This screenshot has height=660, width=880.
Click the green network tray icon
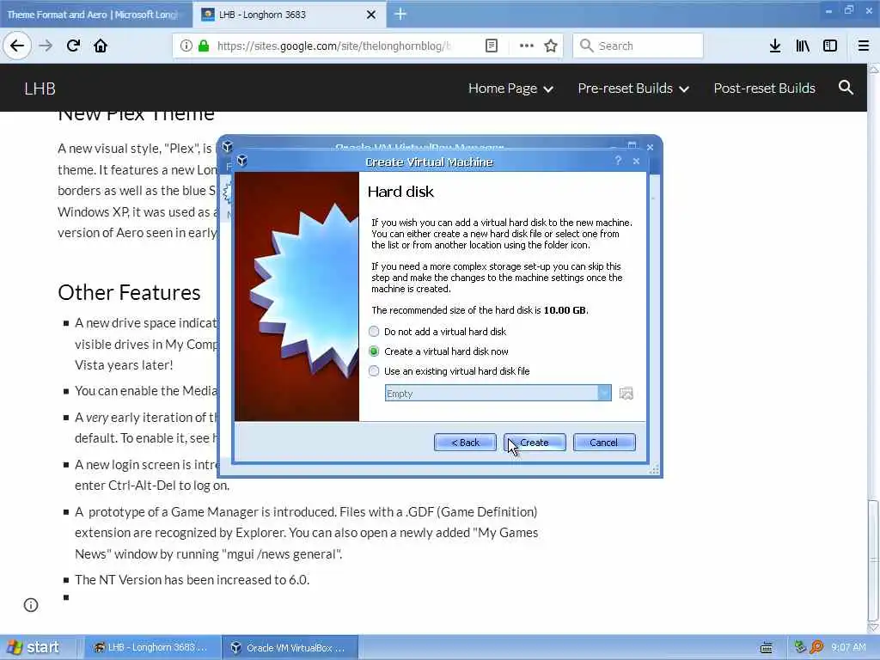(x=800, y=647)
